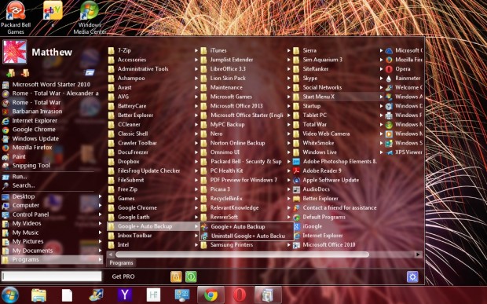
Task: Expand the Control Panel submenu arrow
Action: click(100, 214)
